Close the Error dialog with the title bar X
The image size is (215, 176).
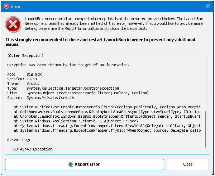[x=208, y=6]
